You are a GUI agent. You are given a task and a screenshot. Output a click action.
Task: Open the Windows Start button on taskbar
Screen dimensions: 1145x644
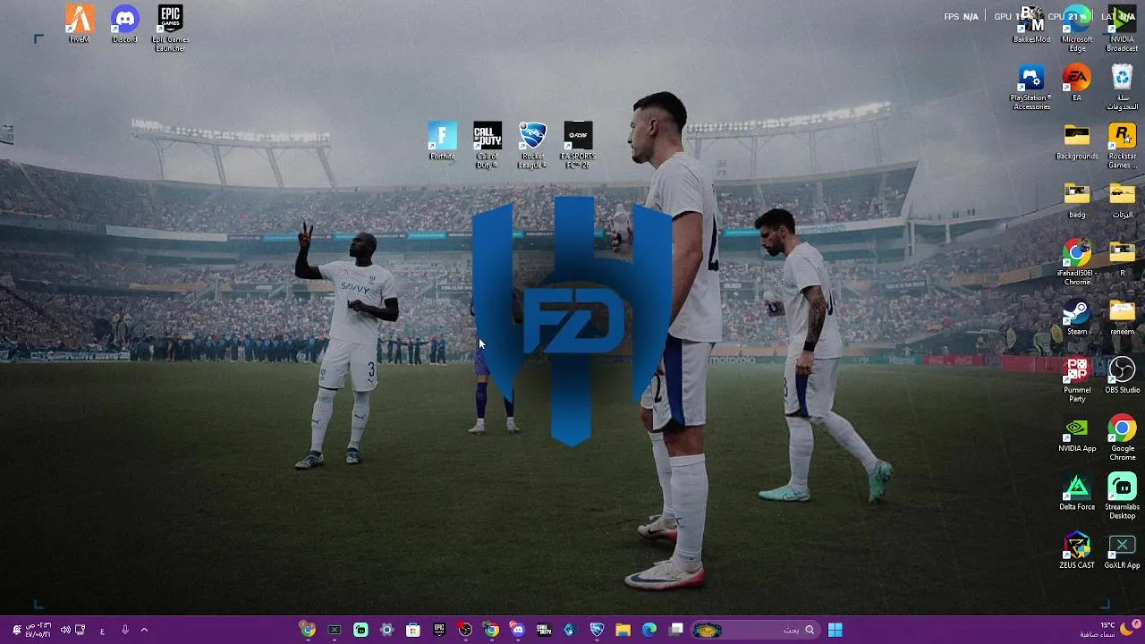click(x=835, y=630)
